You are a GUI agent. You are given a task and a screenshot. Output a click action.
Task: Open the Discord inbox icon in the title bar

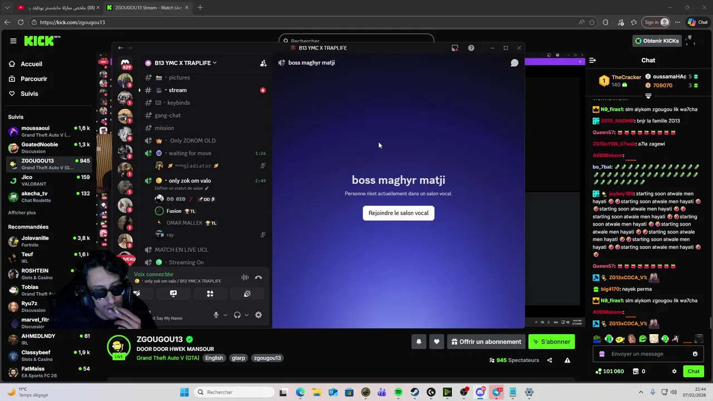coord(455,48)
